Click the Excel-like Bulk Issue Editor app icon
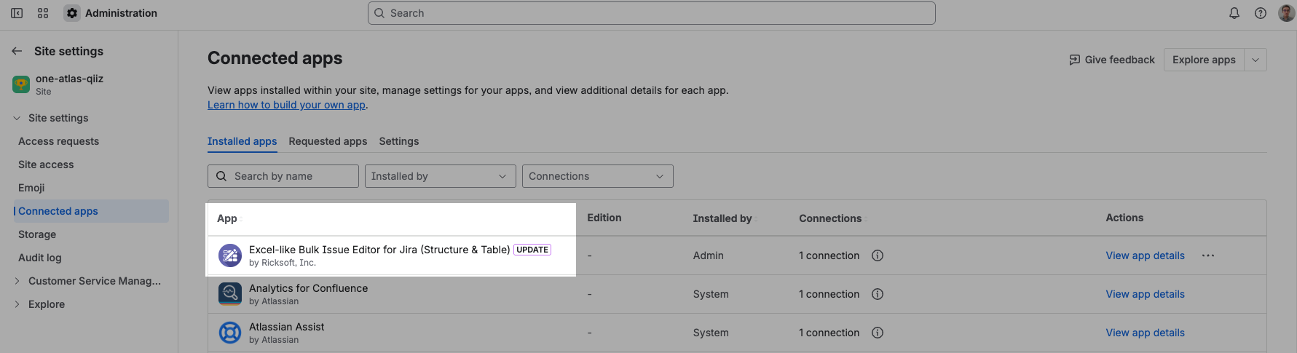 pos(230,255)
